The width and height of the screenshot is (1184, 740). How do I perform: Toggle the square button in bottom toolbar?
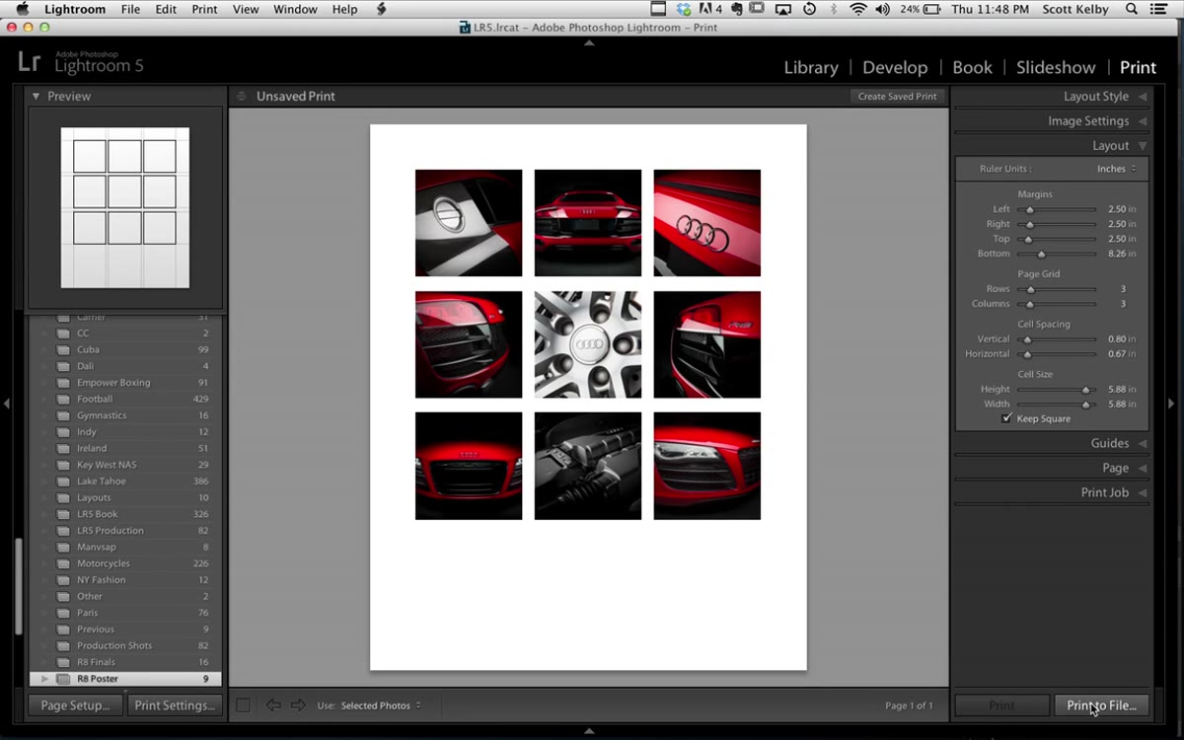[x=243, y=705]
